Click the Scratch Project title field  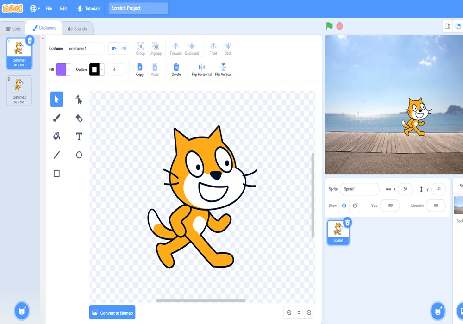point(138,8)
